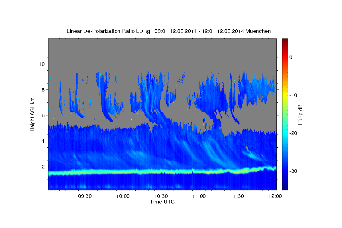Click the bright melting-layer band near 1.5 km

click(162, 172)
